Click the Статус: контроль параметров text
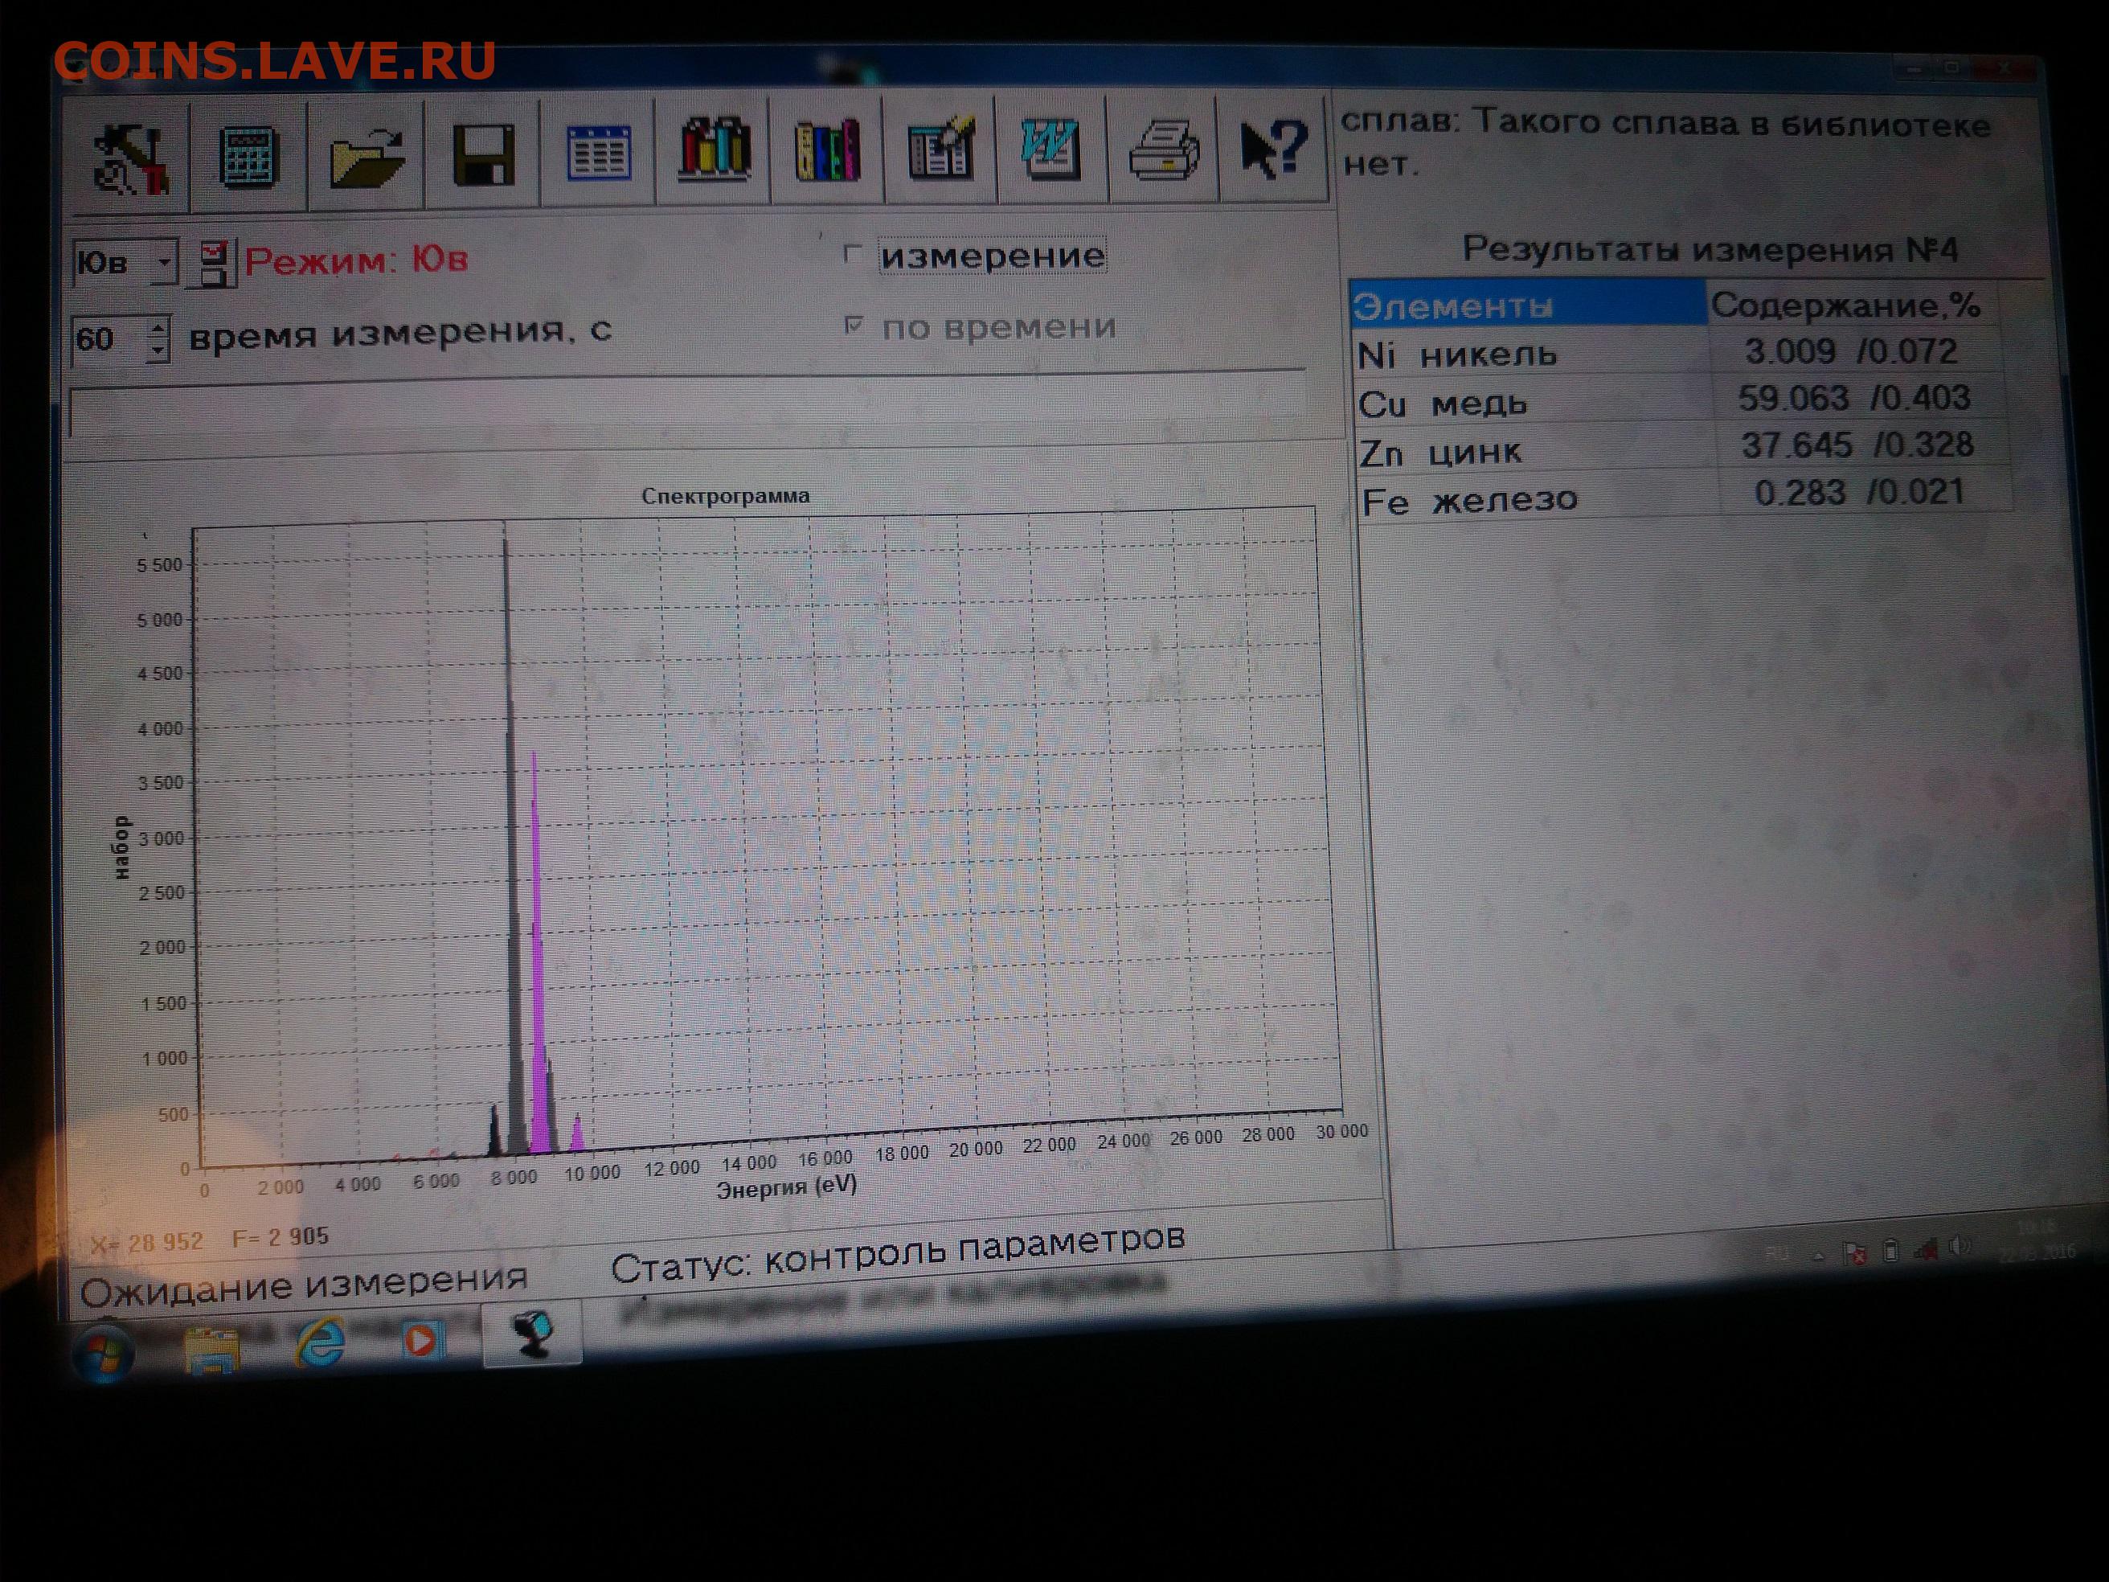The width and height of the screenshot is (2109, 1582). (x=897, y=1252)
